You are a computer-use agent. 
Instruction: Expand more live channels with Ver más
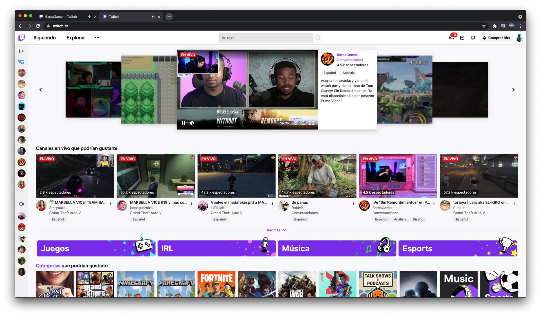pos(276,230)
